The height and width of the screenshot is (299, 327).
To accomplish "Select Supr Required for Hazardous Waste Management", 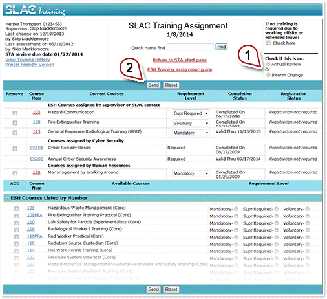I will (x=277, y=209).
